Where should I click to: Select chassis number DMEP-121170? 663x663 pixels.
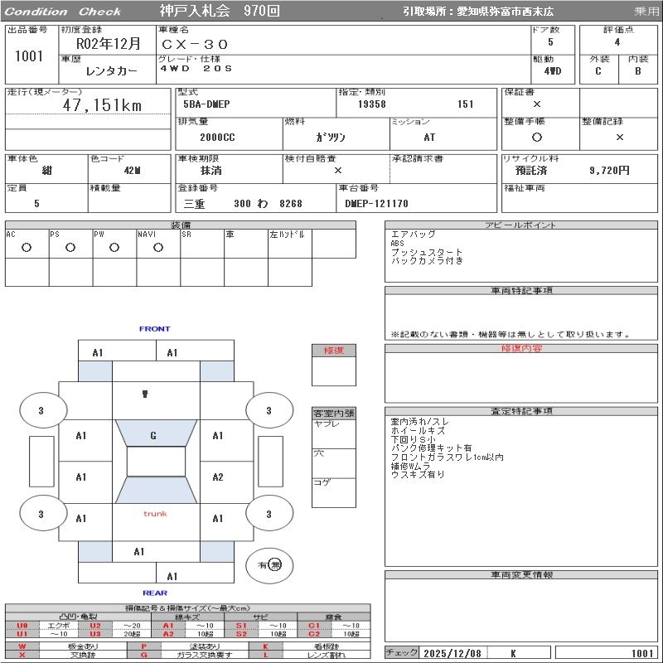pos(377,203)
